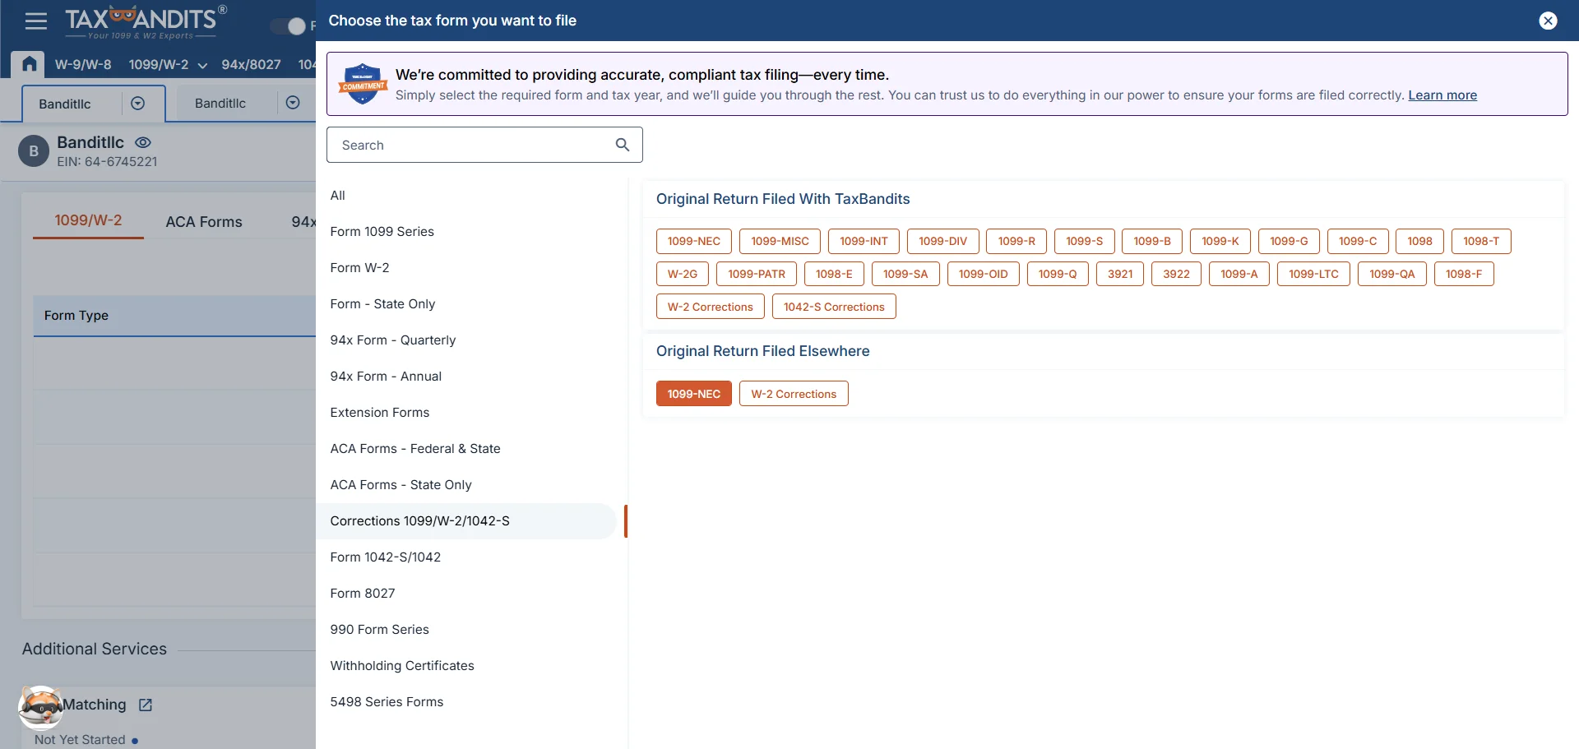Select ACA Forms - Federal & State
This screenshot has height=749, width=1579.
tap(466, 448)
